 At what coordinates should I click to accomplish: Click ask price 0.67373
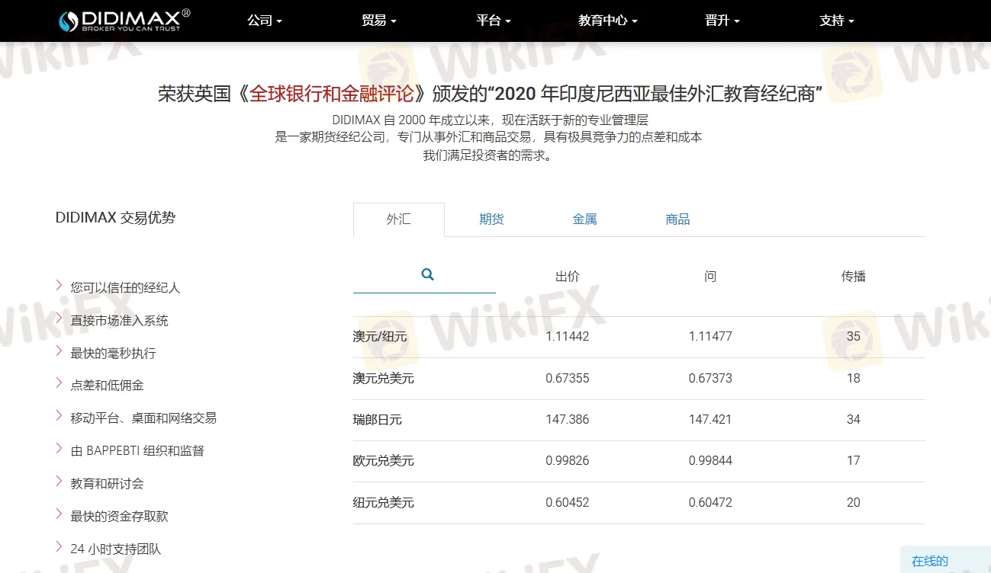tap(710, 378)
